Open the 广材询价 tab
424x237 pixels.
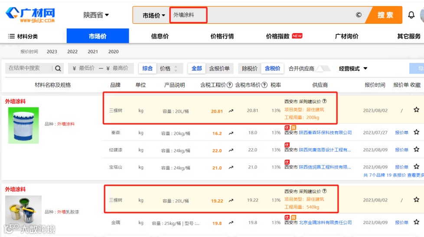[346, 36]
